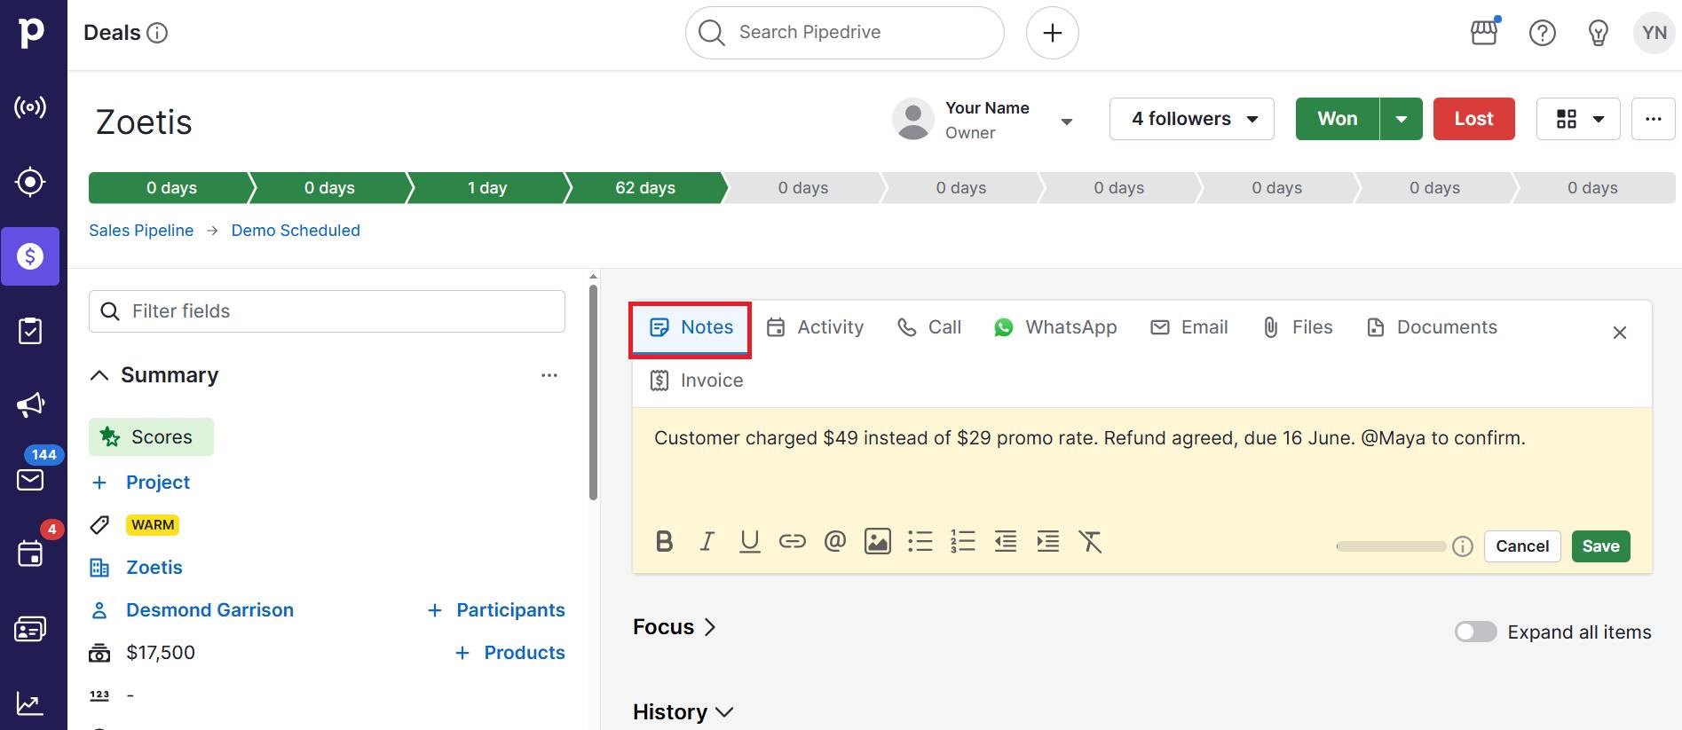Click the note length info icon
Screen dimensions: 1682x730
point(1463,546)
